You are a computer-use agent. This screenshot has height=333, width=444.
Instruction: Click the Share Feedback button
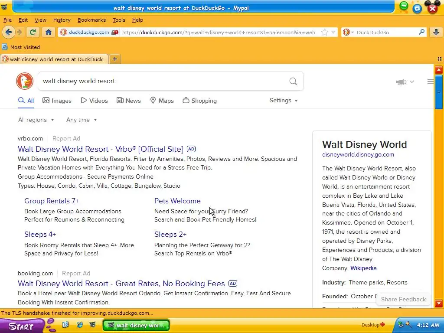(403, 299)
